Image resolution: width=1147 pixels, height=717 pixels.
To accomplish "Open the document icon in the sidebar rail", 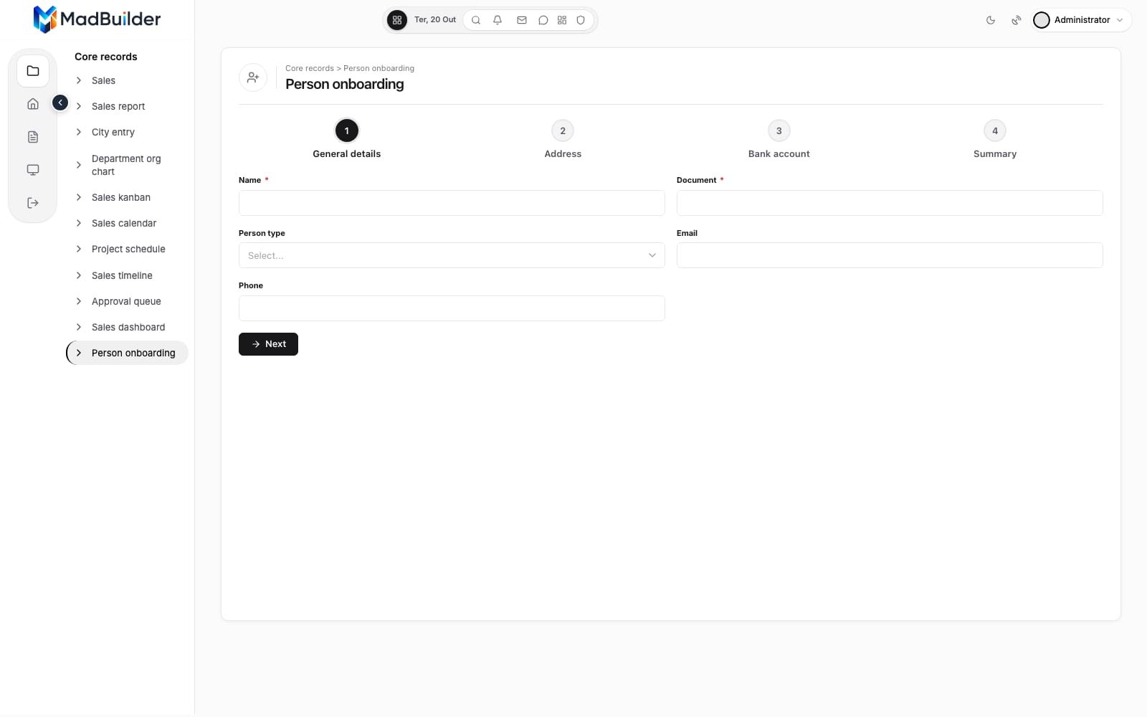I will pyautogui.click(x=33, y=137).
